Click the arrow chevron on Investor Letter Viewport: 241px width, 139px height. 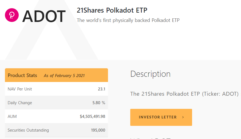pyautogui.click(x=183, y=117)
